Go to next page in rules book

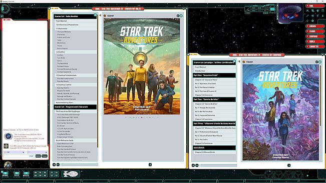pos(150,164)
